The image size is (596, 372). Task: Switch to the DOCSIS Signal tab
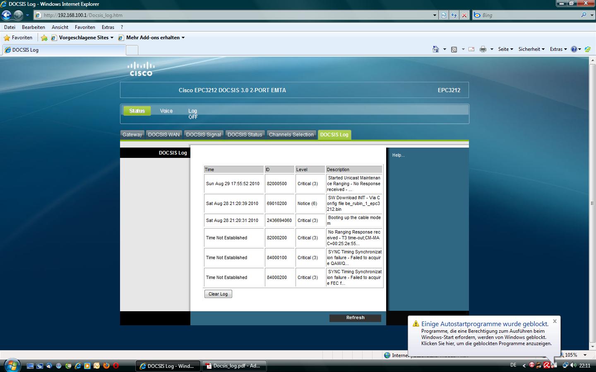[203, 135]
